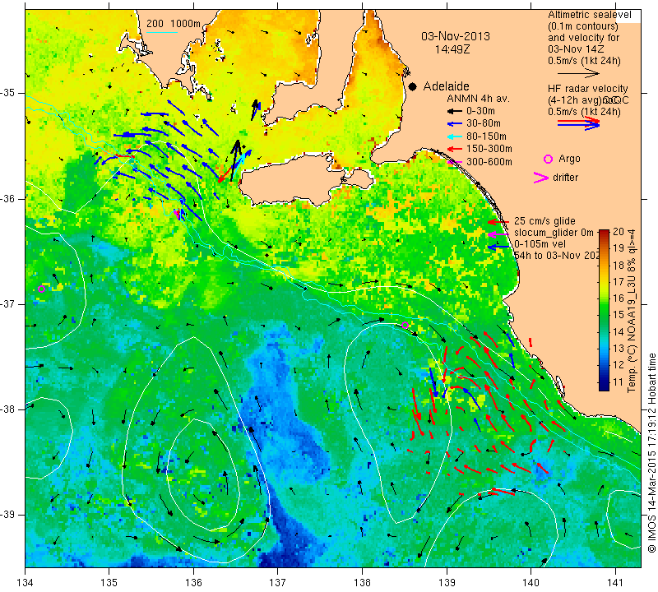Click the "Altimetric sealevel" legend heading

(590, 15)
